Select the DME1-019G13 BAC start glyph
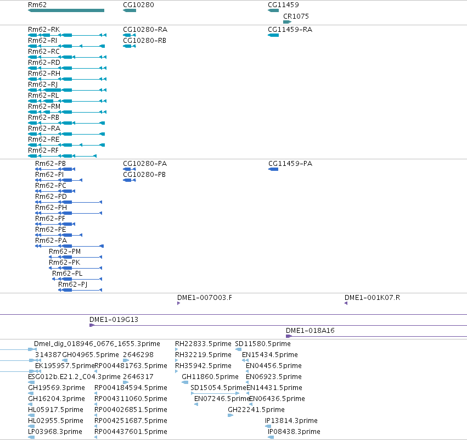 (92, 325)
